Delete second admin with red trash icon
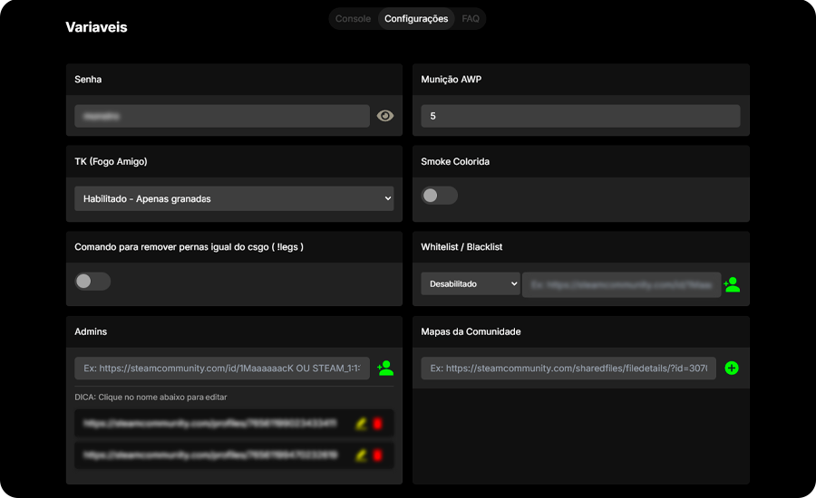This screenshot has height=498, width=816. (377, 455)
